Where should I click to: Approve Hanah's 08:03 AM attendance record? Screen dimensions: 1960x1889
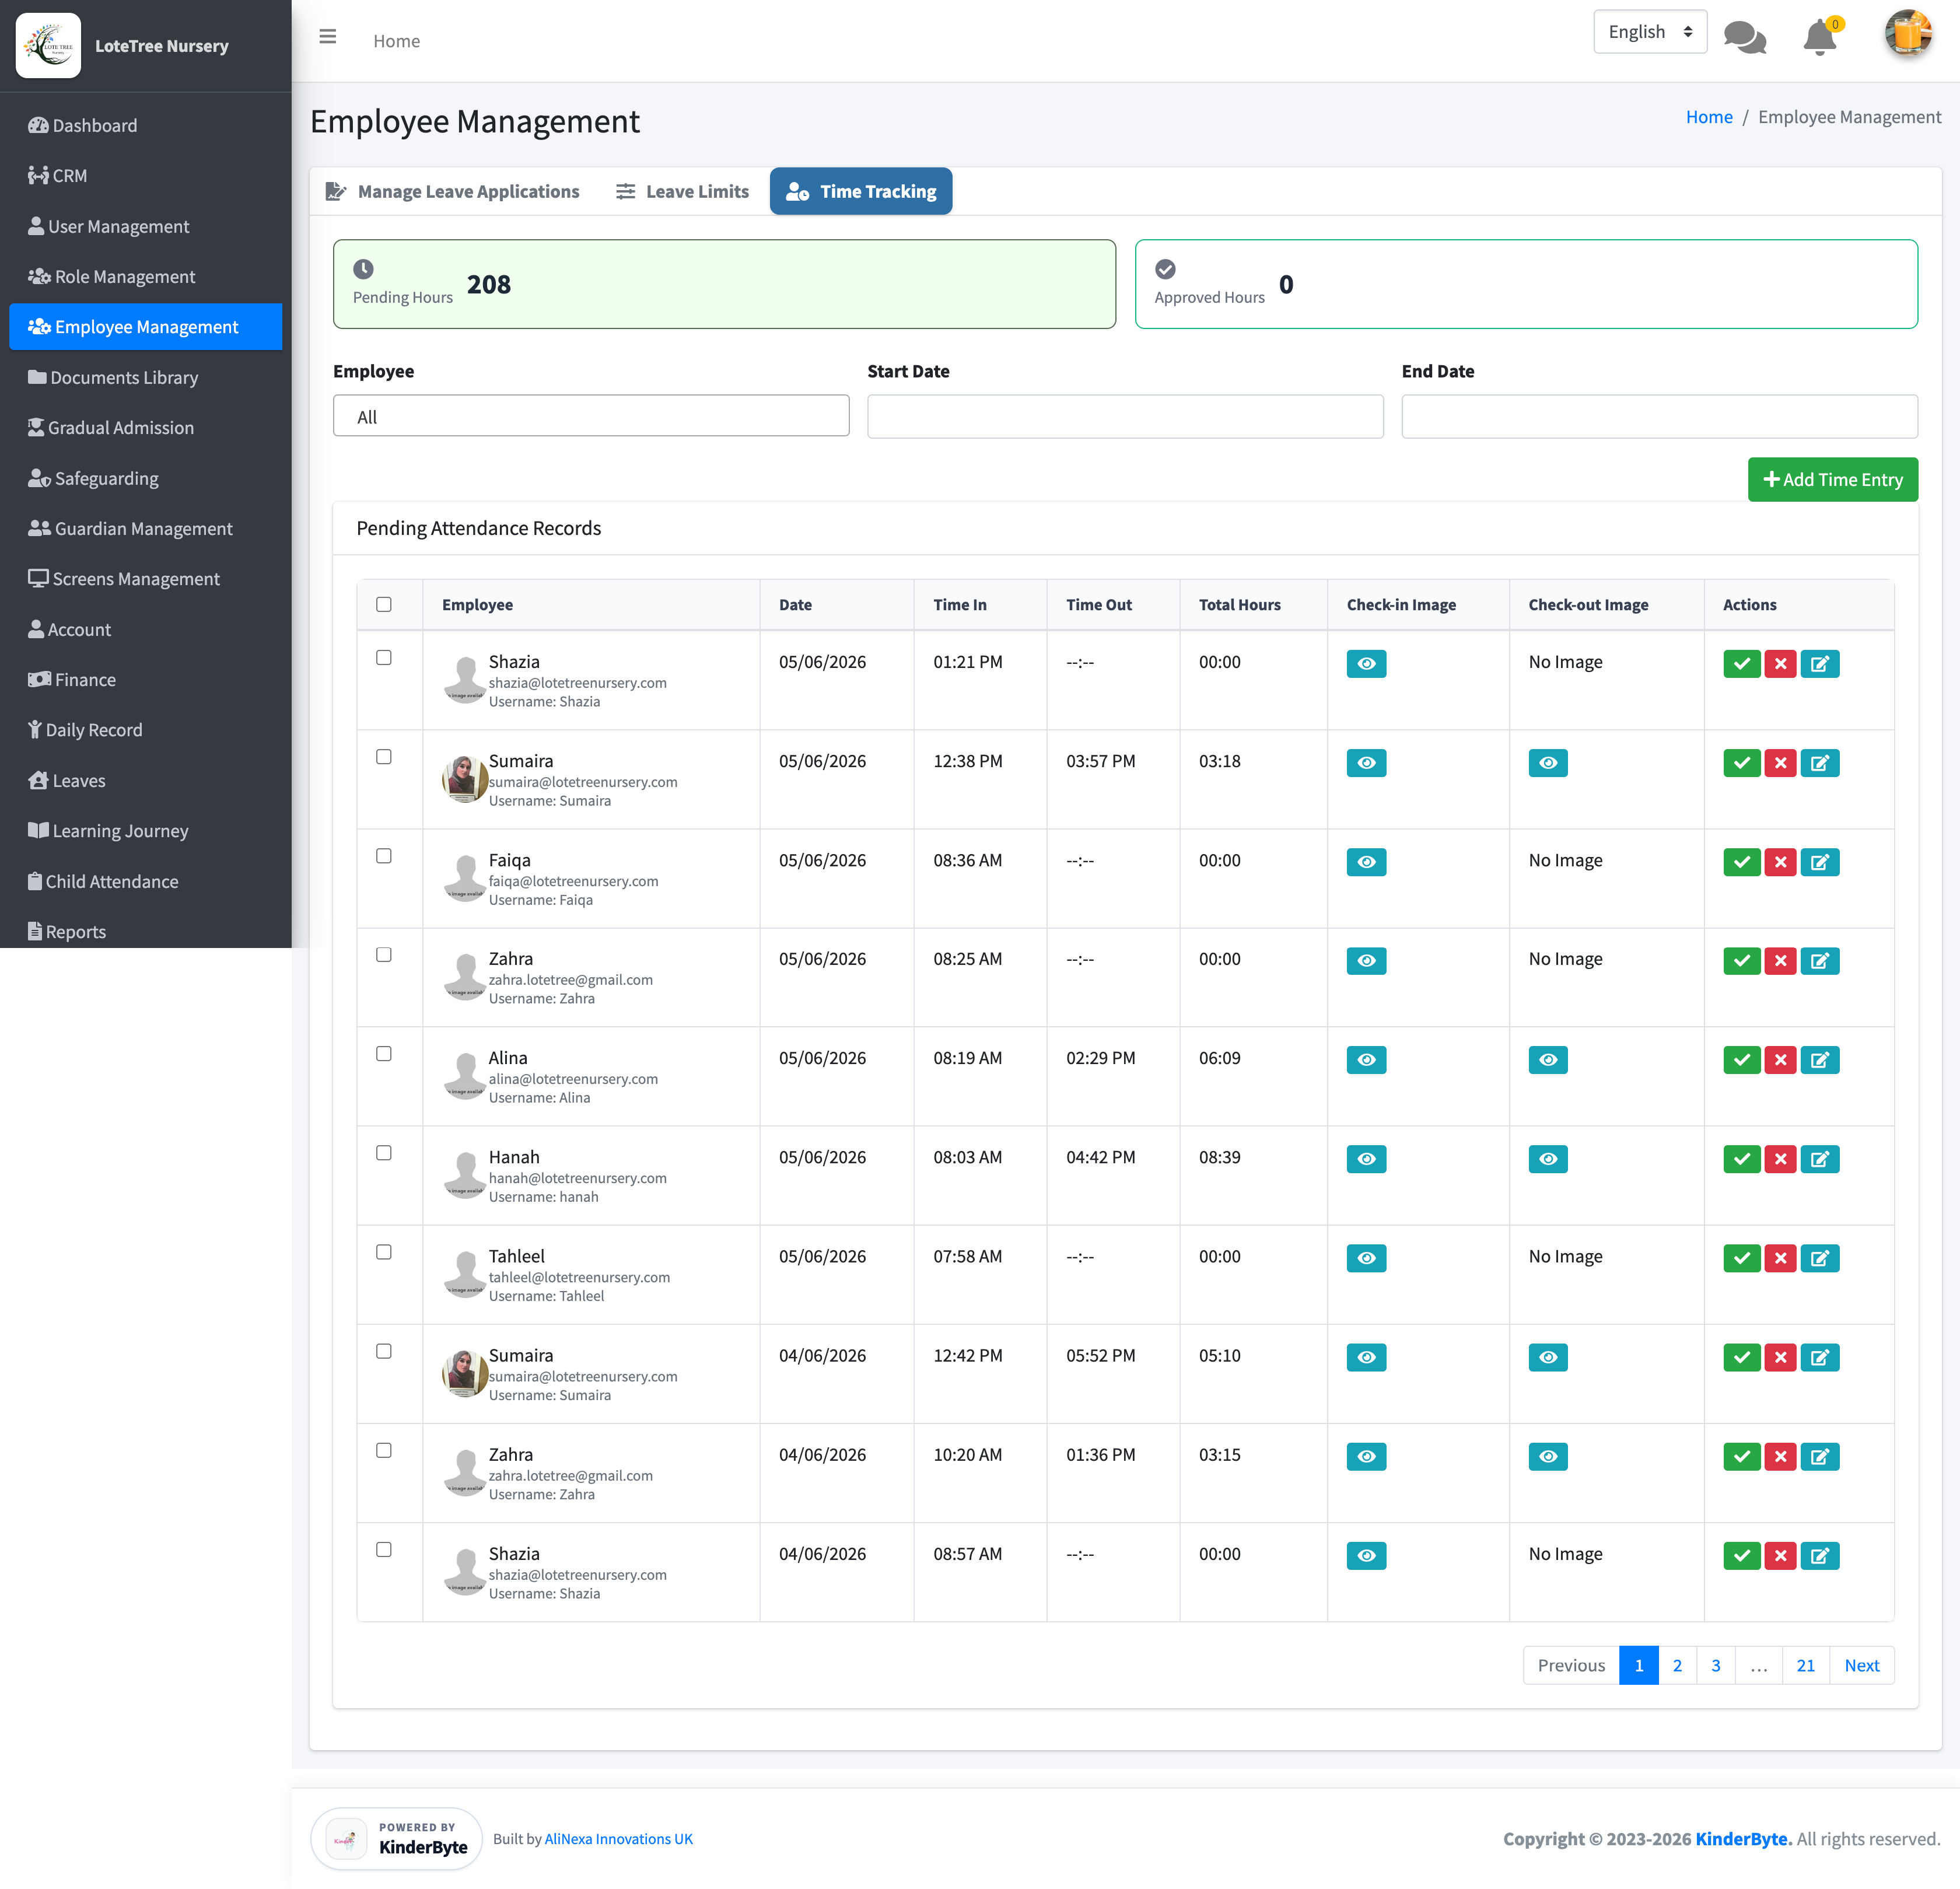pyautogui.click(x=1741, y=1159)
